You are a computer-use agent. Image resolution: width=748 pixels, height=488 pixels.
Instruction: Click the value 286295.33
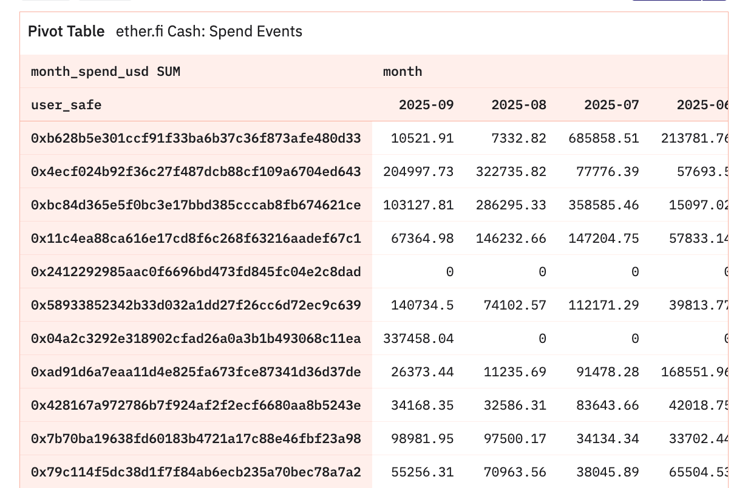point(511,205)
